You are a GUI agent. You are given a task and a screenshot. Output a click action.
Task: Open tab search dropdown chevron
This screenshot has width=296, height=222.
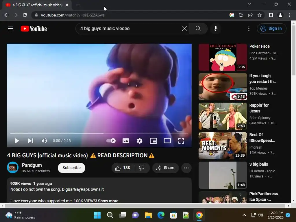[249, 4]
